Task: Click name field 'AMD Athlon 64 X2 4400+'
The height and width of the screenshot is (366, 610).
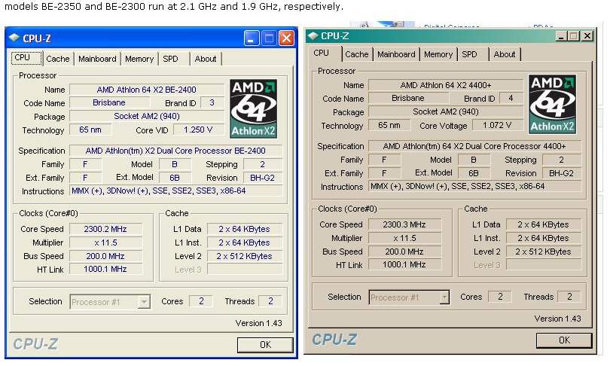Action: 446,85
